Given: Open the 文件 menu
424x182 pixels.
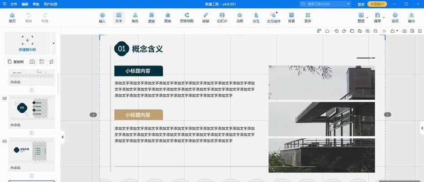Looking at the screenshot, I should (x=14, y=5).
